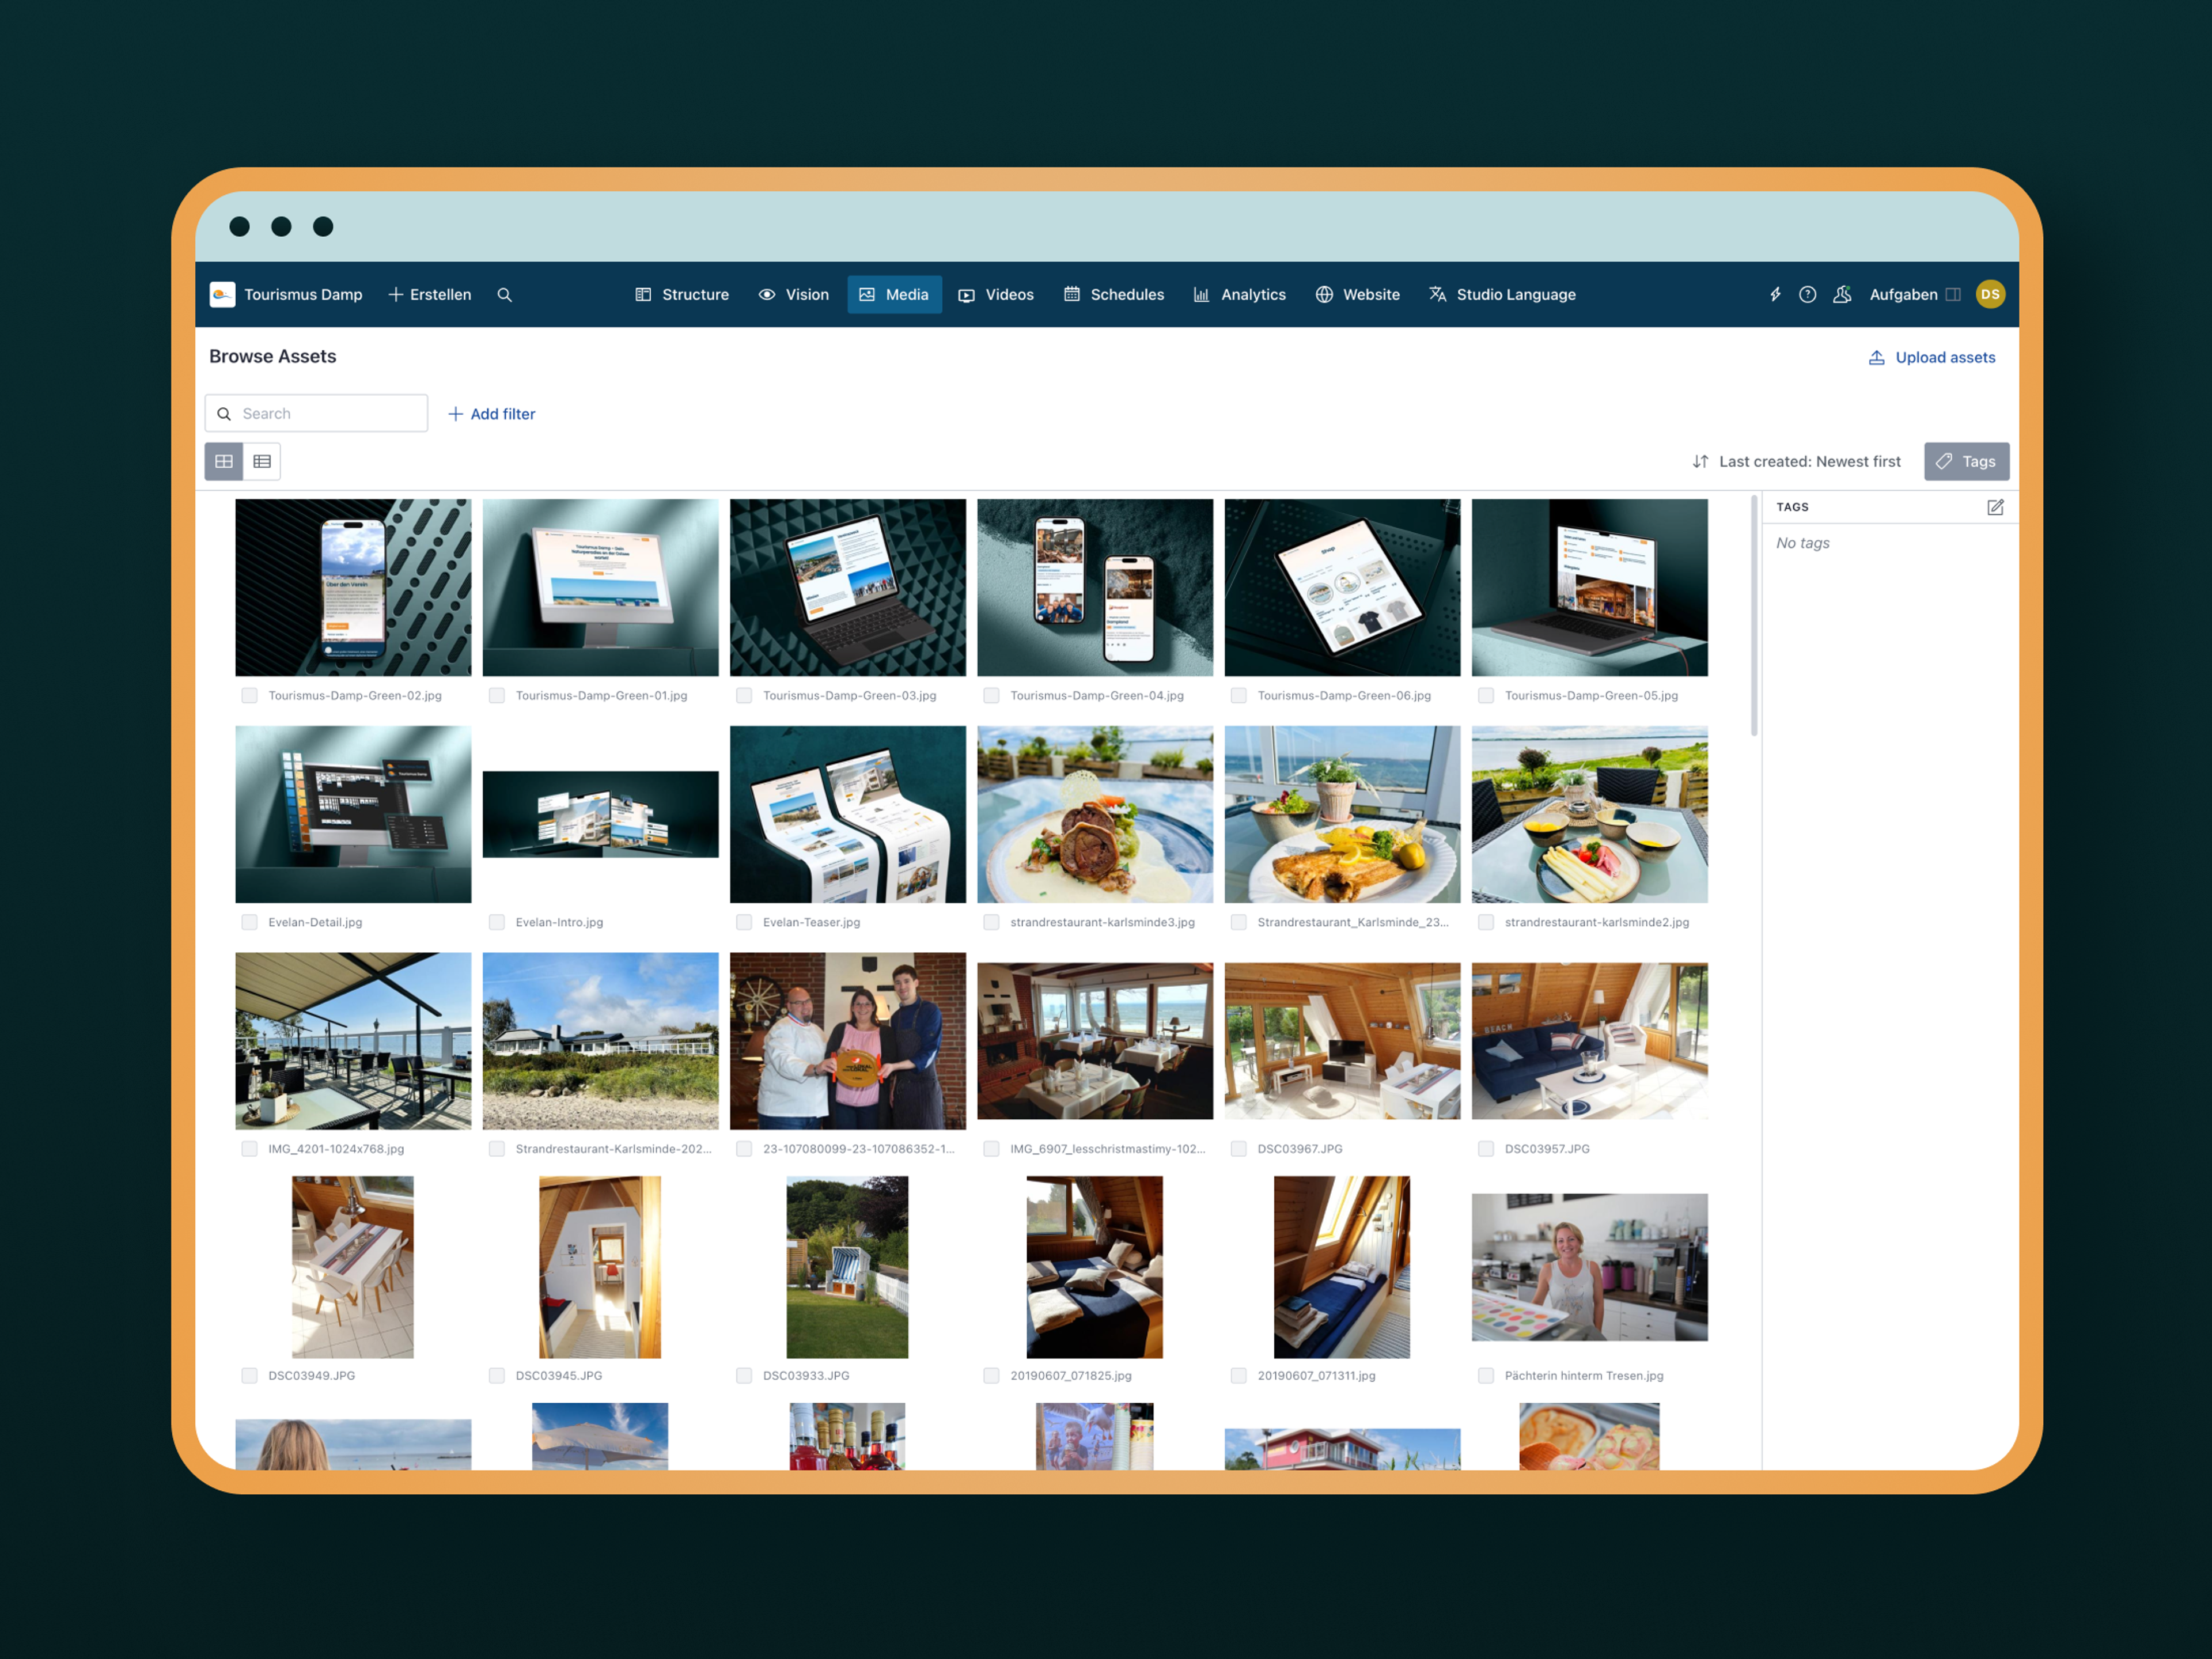Open the Analytics tab
The height and width of the screenshot is (1659, 2212).
coord(1239,295)
